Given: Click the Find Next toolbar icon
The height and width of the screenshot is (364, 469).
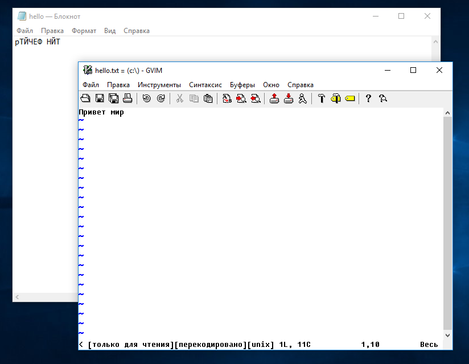Looking at the screenshot, I should coord(241,98).
